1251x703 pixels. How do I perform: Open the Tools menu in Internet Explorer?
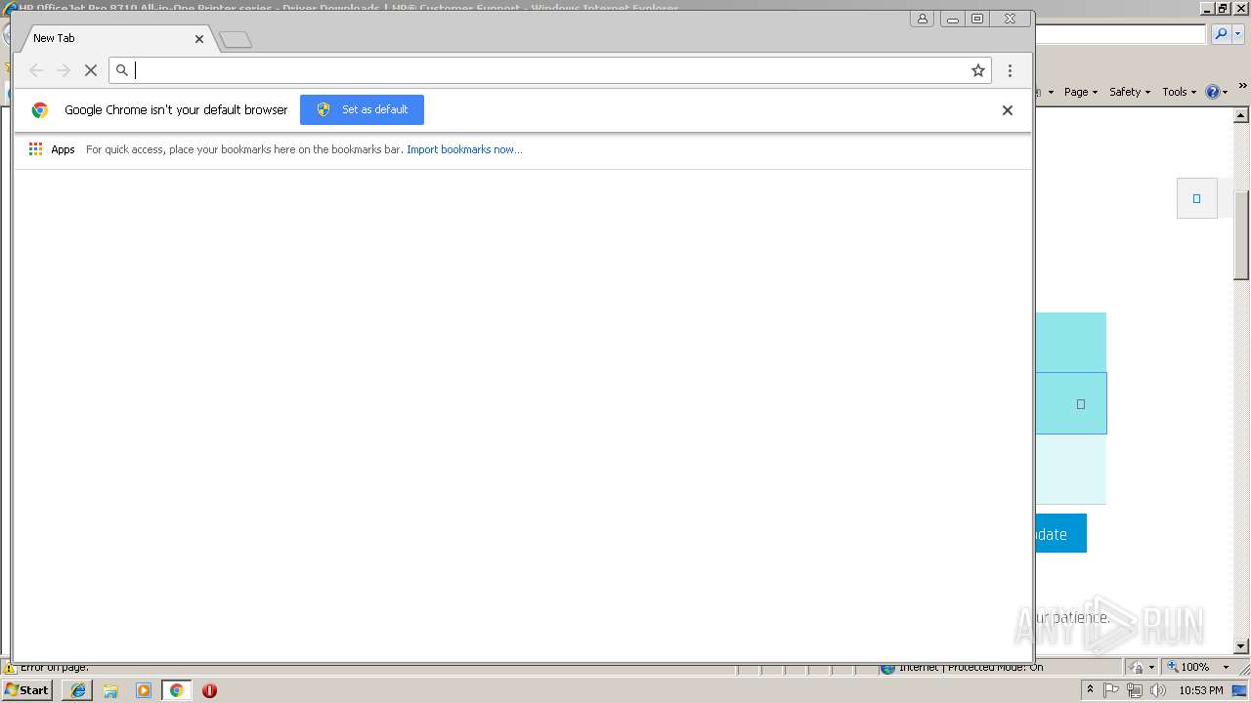pyautogui.click(x=1179, y=92)
